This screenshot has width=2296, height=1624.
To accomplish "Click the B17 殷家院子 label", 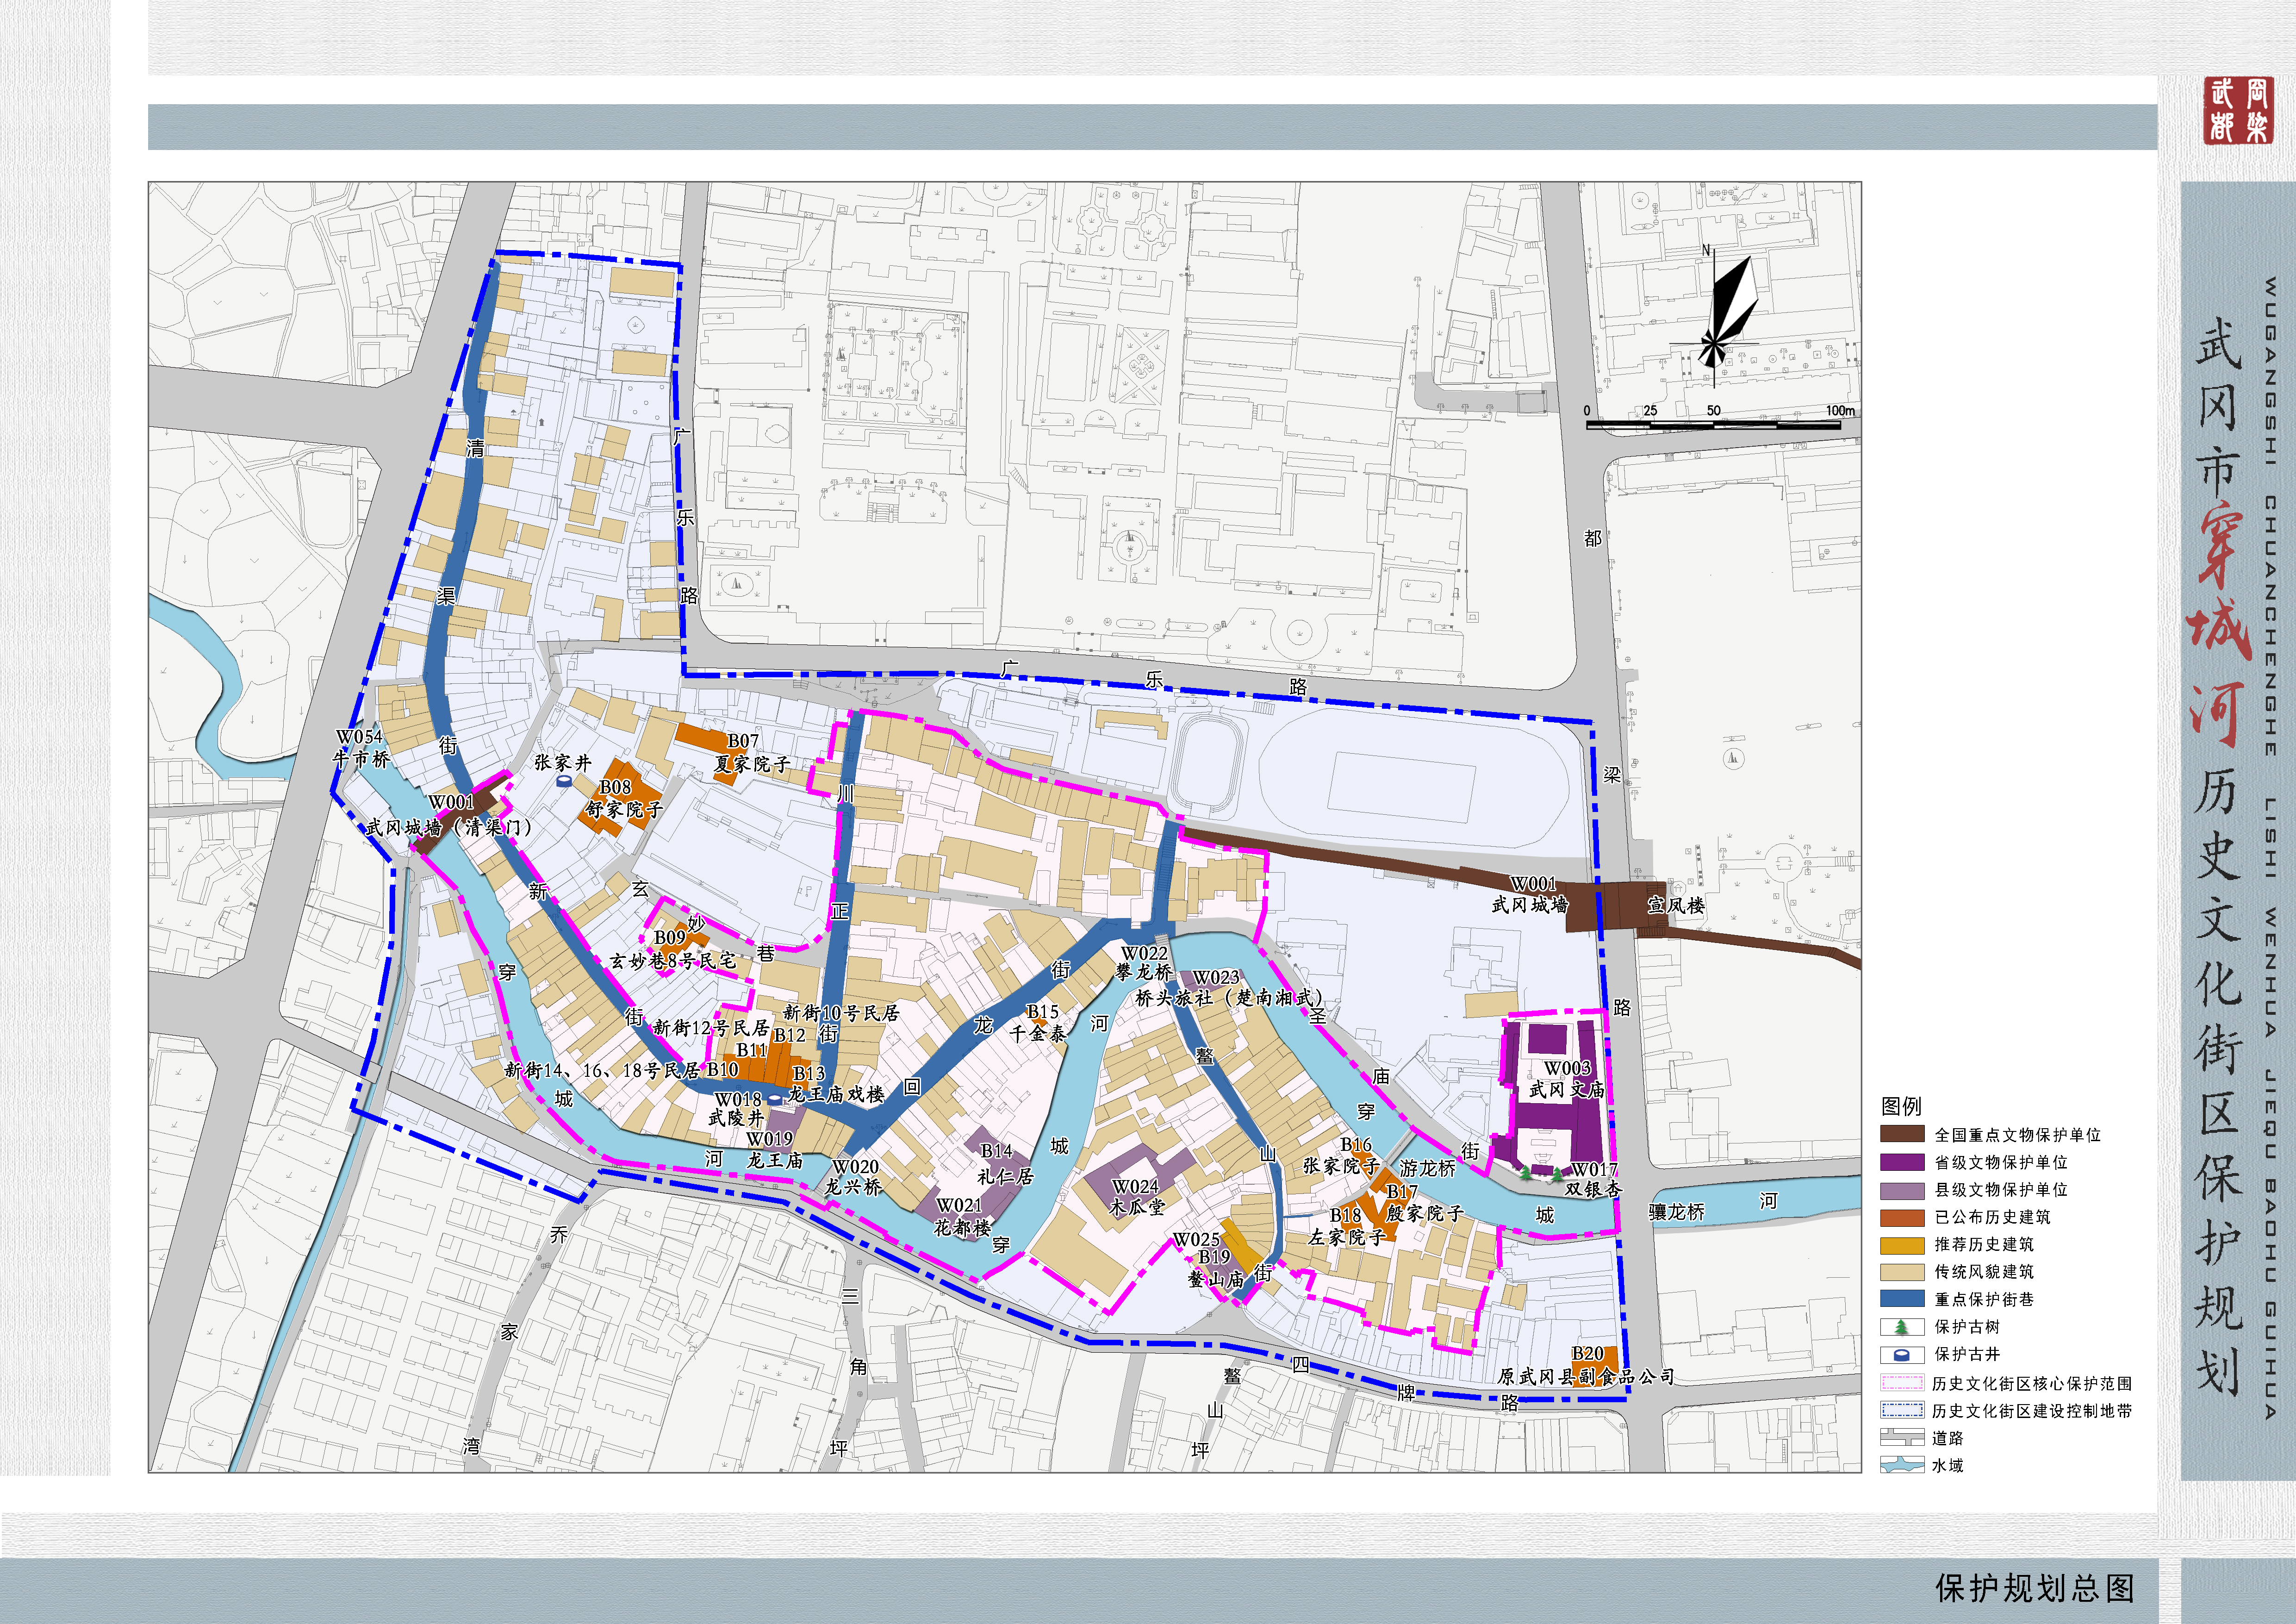I will pos(1424,1202).
